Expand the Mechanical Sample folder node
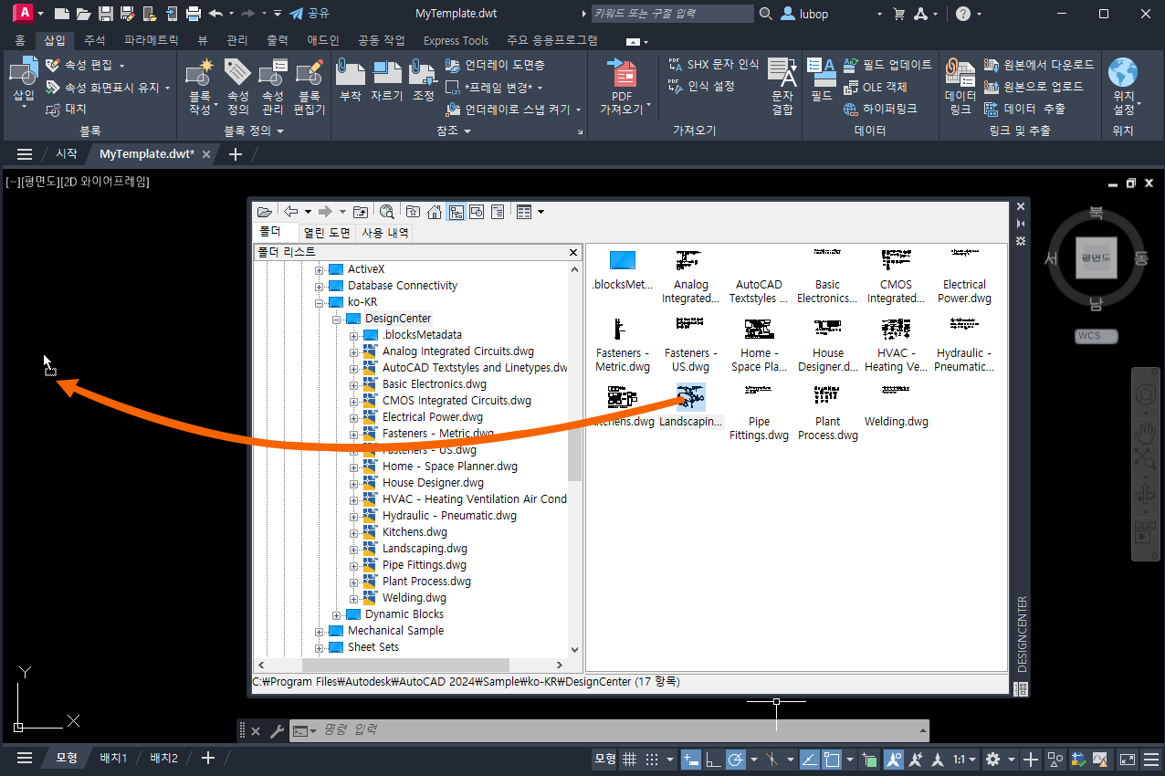The image size is (1165, 776). [320, 631]
